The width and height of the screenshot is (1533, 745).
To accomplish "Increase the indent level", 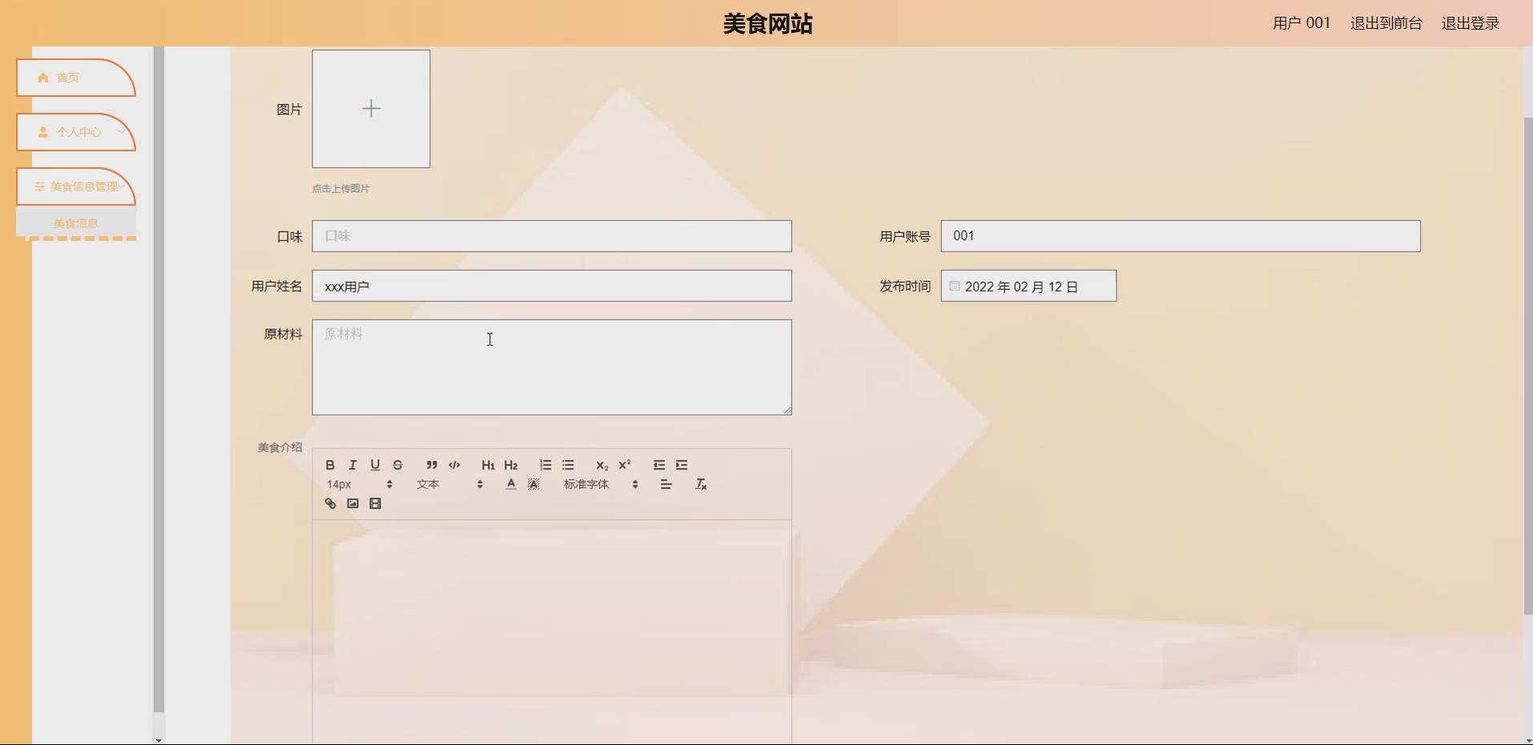I will point(682,465).
